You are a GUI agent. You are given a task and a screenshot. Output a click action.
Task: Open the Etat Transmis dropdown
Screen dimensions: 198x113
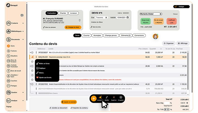[x=102, y=18]
